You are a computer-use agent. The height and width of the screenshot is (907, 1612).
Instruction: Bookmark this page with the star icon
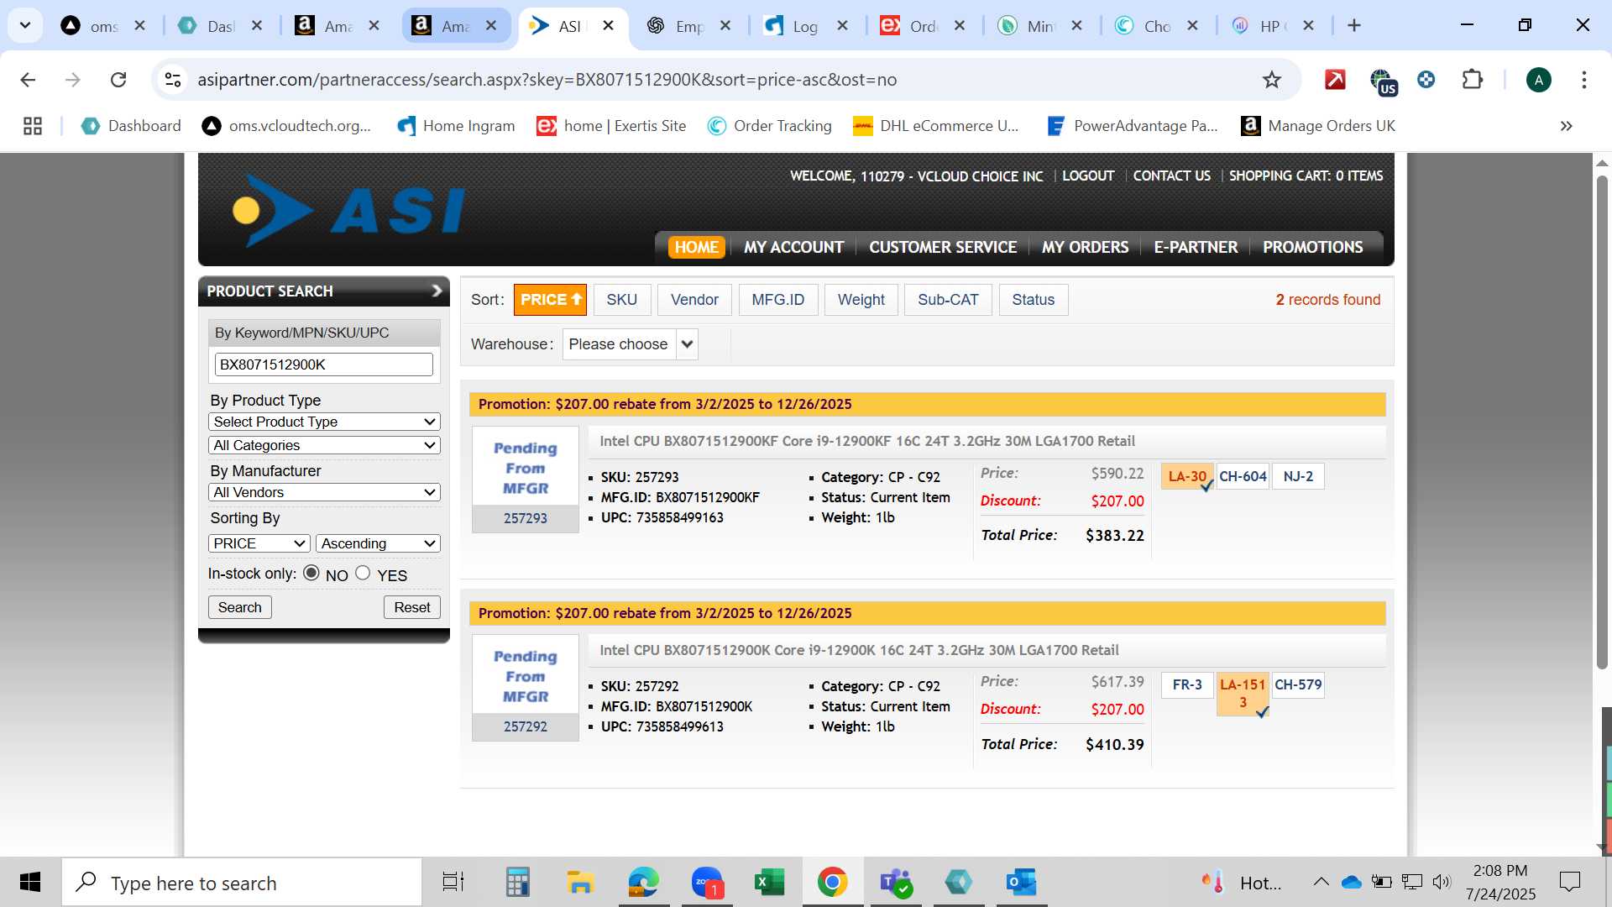click(1271, 80)
